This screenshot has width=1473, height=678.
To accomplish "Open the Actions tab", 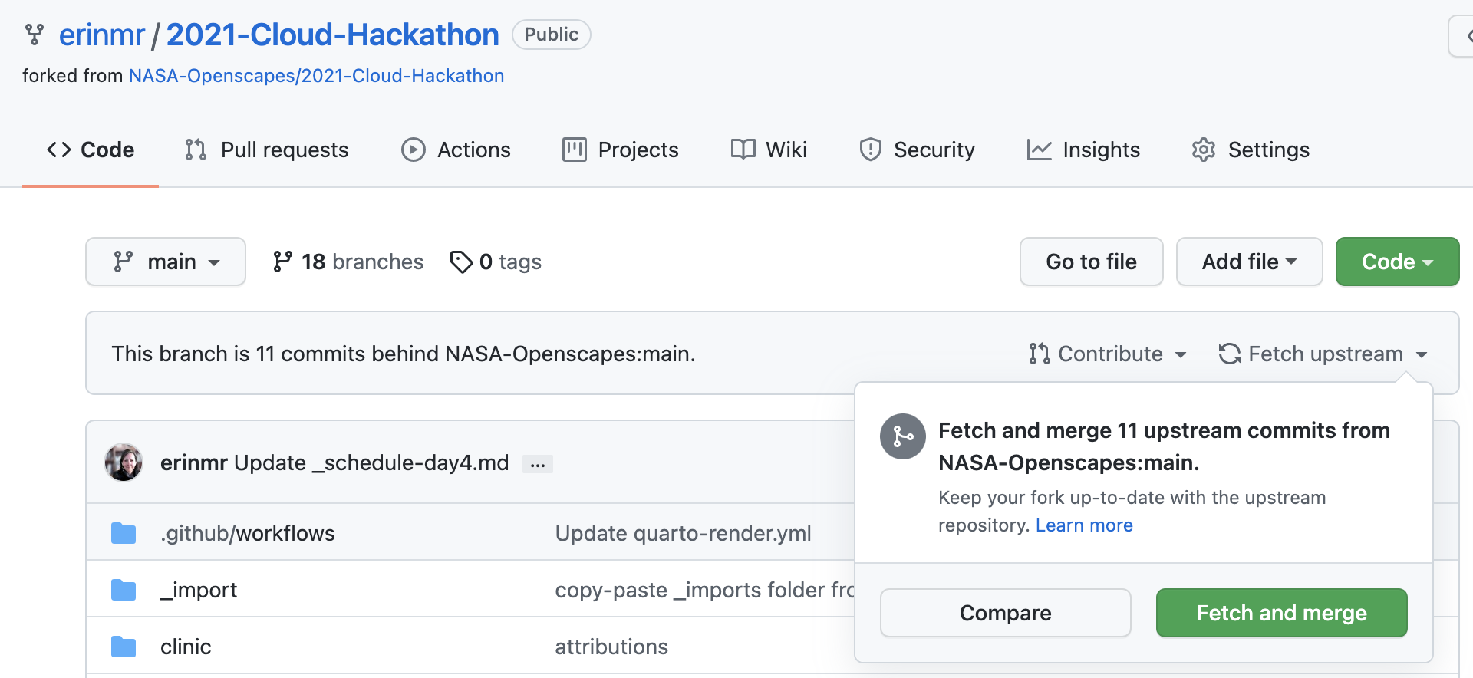I will coord(456,150).
